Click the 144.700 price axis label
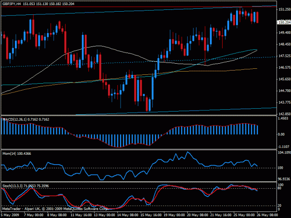The height and width of the screenshot is (218, 291). click(x=284, y=91)
